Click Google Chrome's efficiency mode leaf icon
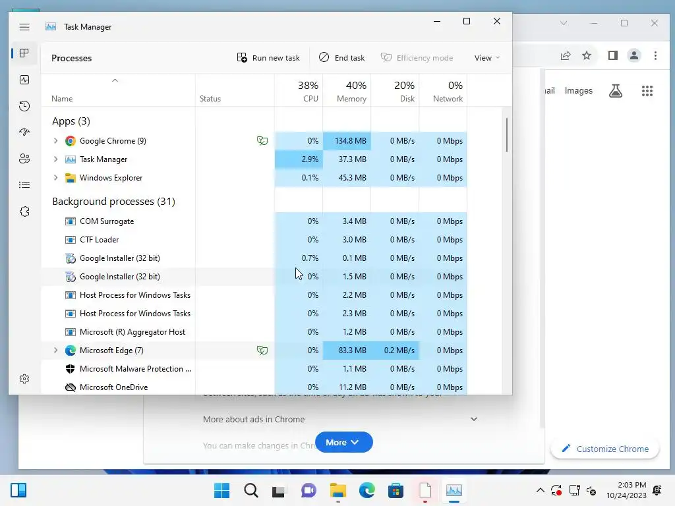 pyautogui.click(x=262, y=141)
